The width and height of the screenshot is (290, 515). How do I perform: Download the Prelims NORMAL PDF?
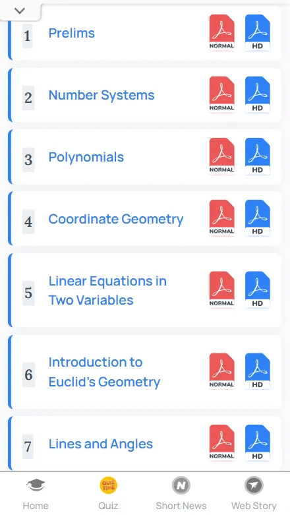222,32
